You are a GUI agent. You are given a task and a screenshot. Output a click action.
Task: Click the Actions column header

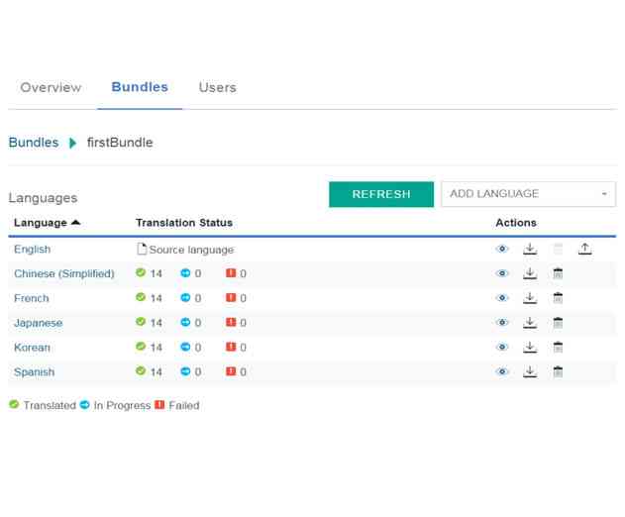pos(516,223)
